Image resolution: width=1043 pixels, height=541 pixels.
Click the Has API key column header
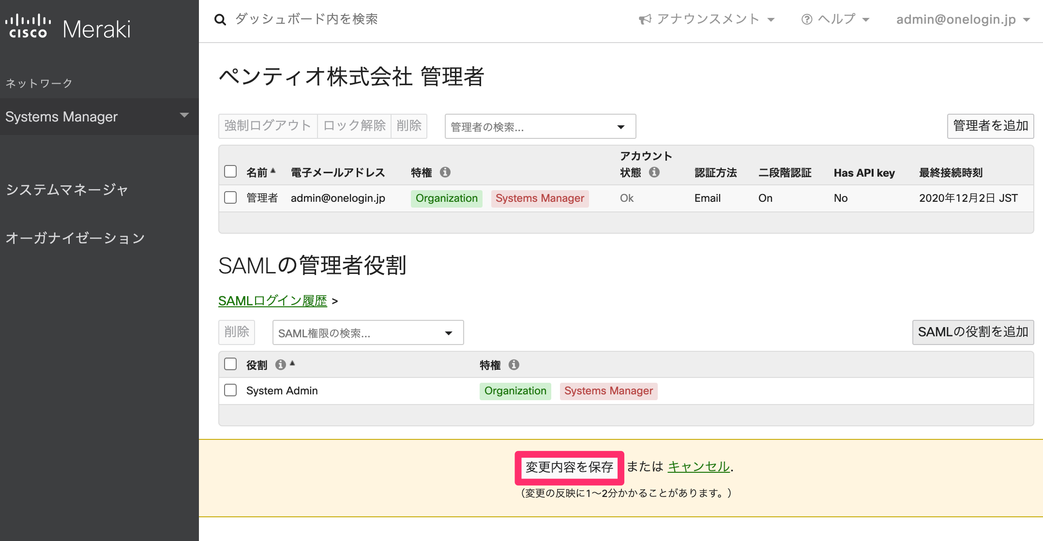(864, 173)
